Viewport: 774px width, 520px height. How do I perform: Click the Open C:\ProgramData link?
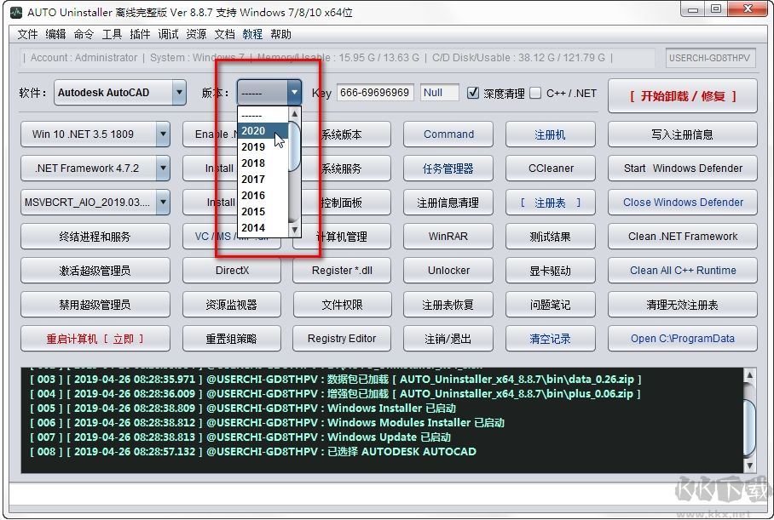(x=681, y=338)
